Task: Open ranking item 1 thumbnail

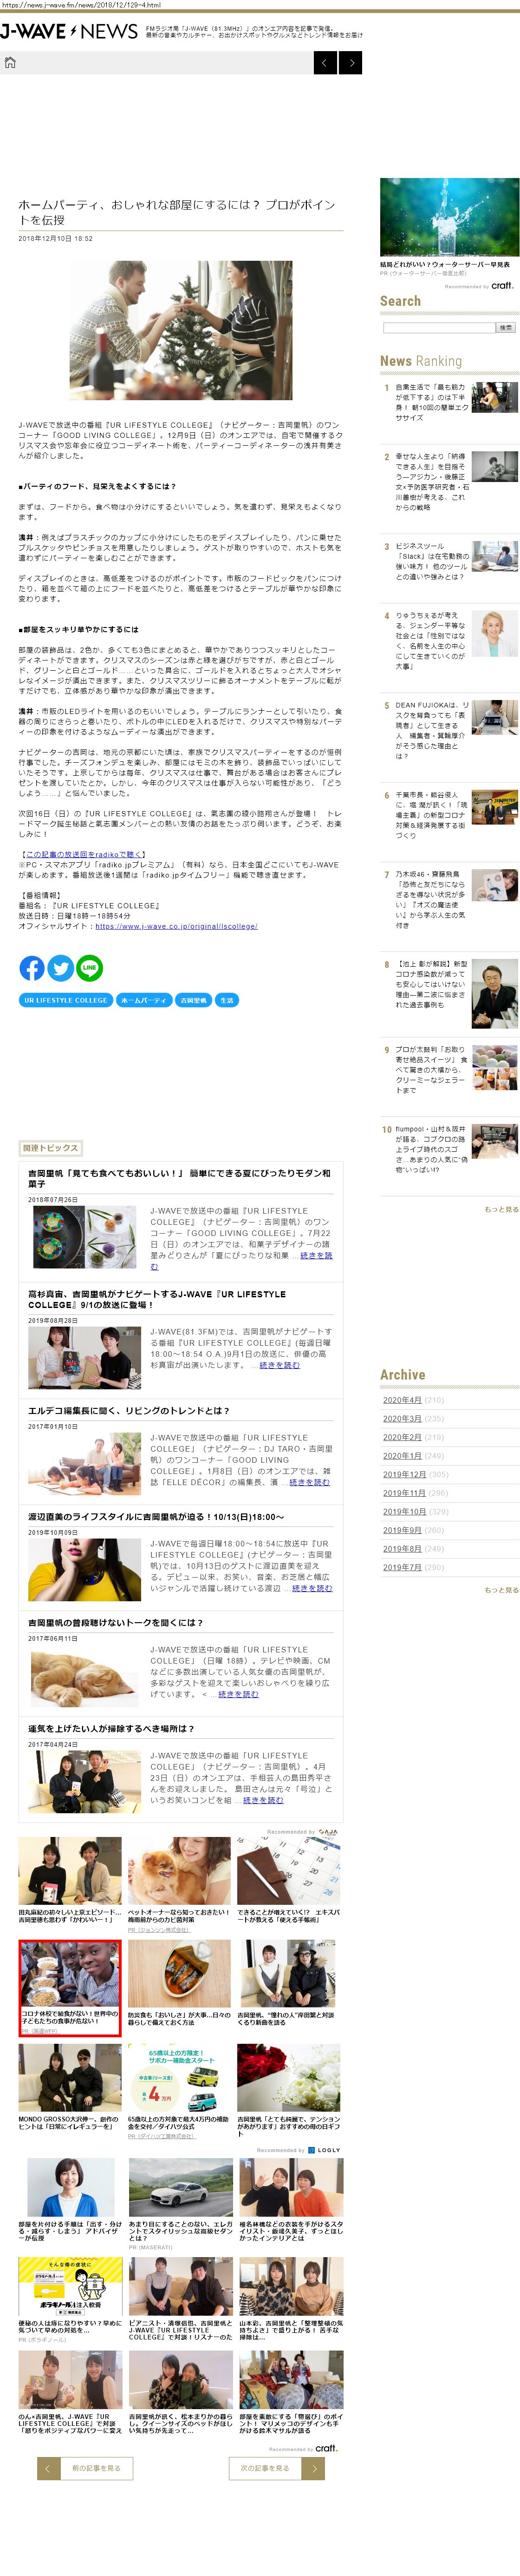Action: [495, 397]
